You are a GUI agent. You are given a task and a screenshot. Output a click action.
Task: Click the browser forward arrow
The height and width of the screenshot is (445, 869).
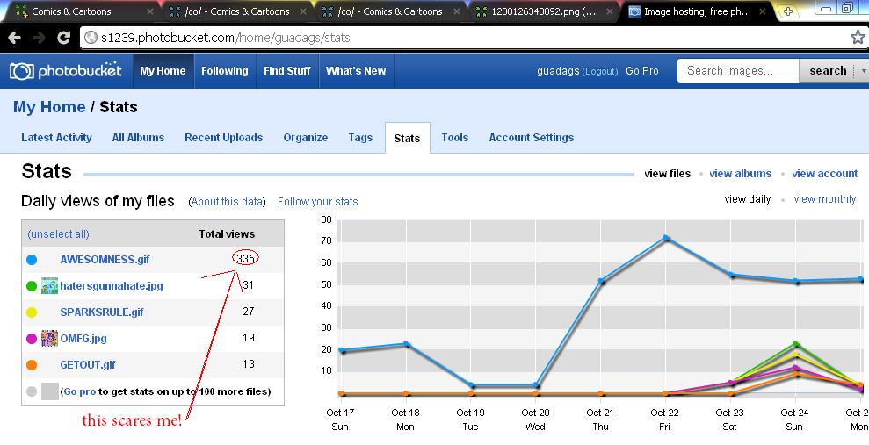point(39,39)
